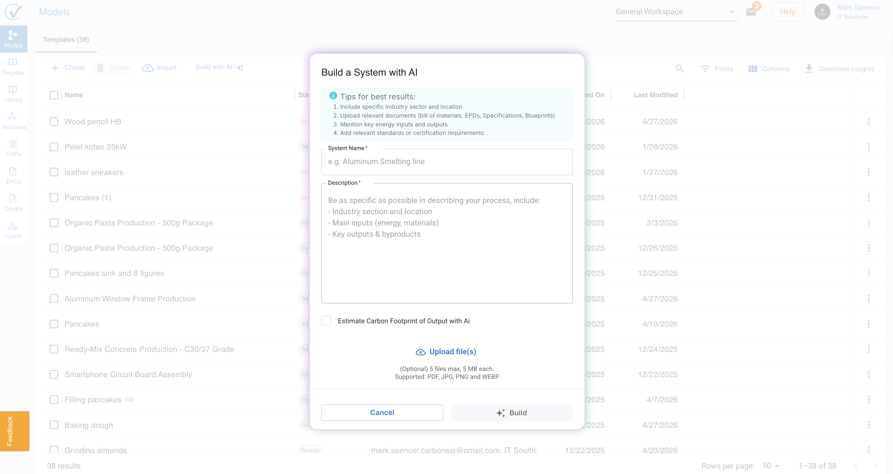Open the CAPs sidebar icon
Image resolution: width=893 pixels, height=474 pixels.
pyautogui.click(x=13, y=148)
